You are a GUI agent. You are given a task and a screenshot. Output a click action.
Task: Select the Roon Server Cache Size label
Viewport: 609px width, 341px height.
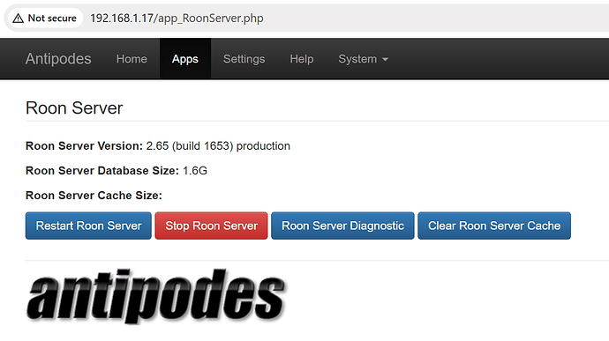[94, 195]
